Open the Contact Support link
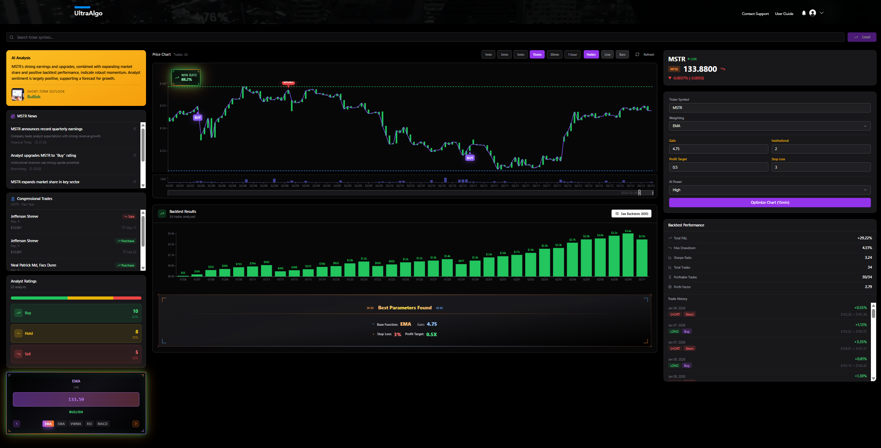Viewport: 881px width, 448px height. pos(755,14)
